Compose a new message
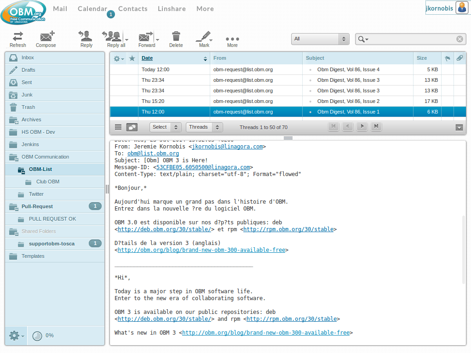This screenshot has width=471, height=353. 46,40
